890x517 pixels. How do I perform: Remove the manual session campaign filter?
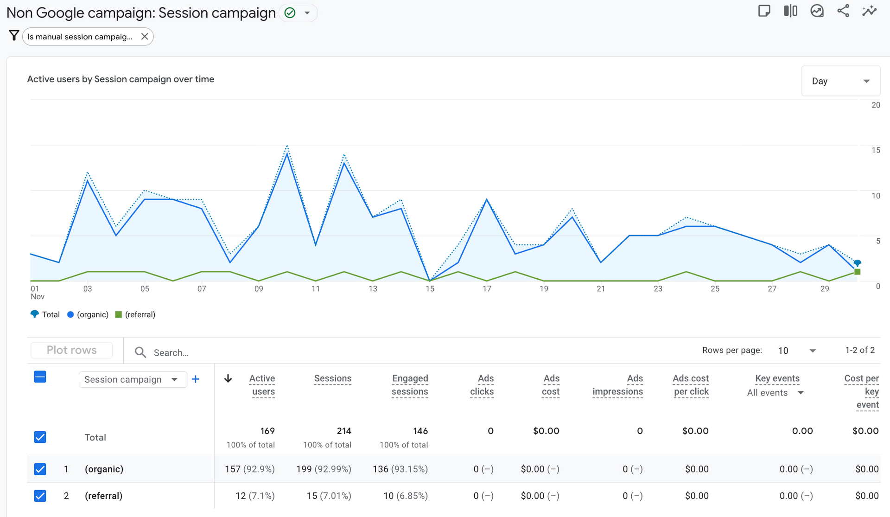click(145, 36)
